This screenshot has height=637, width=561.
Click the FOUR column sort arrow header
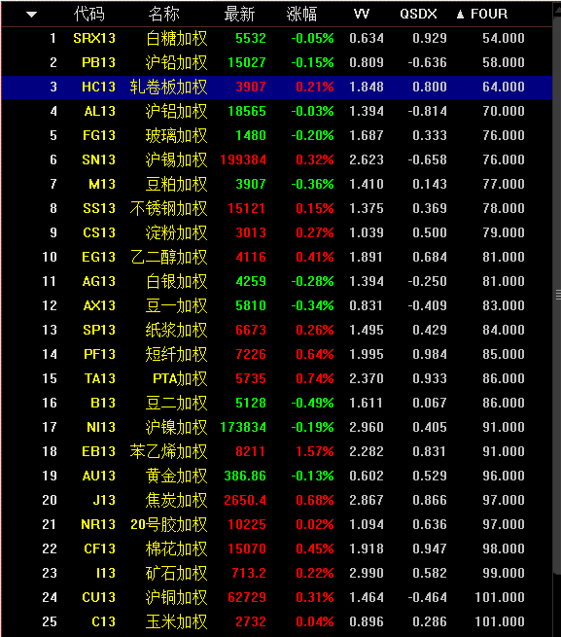482,15
